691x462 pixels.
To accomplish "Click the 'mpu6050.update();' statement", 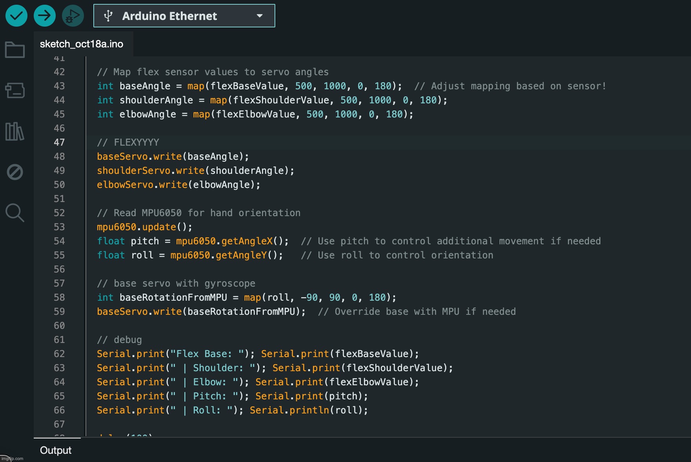I will pyautogui.click(x=145, y=227).
